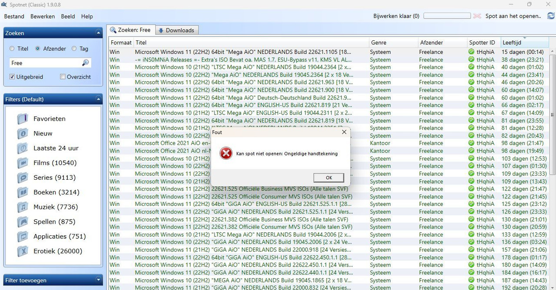Select the Afzender radio button

click(x=38, y=49)
